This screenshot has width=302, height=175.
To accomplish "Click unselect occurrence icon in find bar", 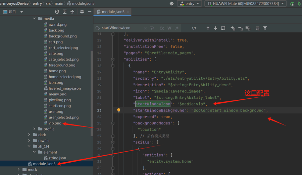I will pos(240,28).
